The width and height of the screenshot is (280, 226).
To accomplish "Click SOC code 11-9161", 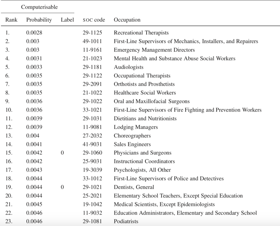I will tap(92, 50).
